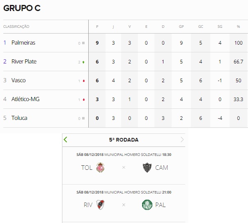248x223 pixels.
Task: Click Atlético-MG's red down arrow
Action: pos(83,100)
